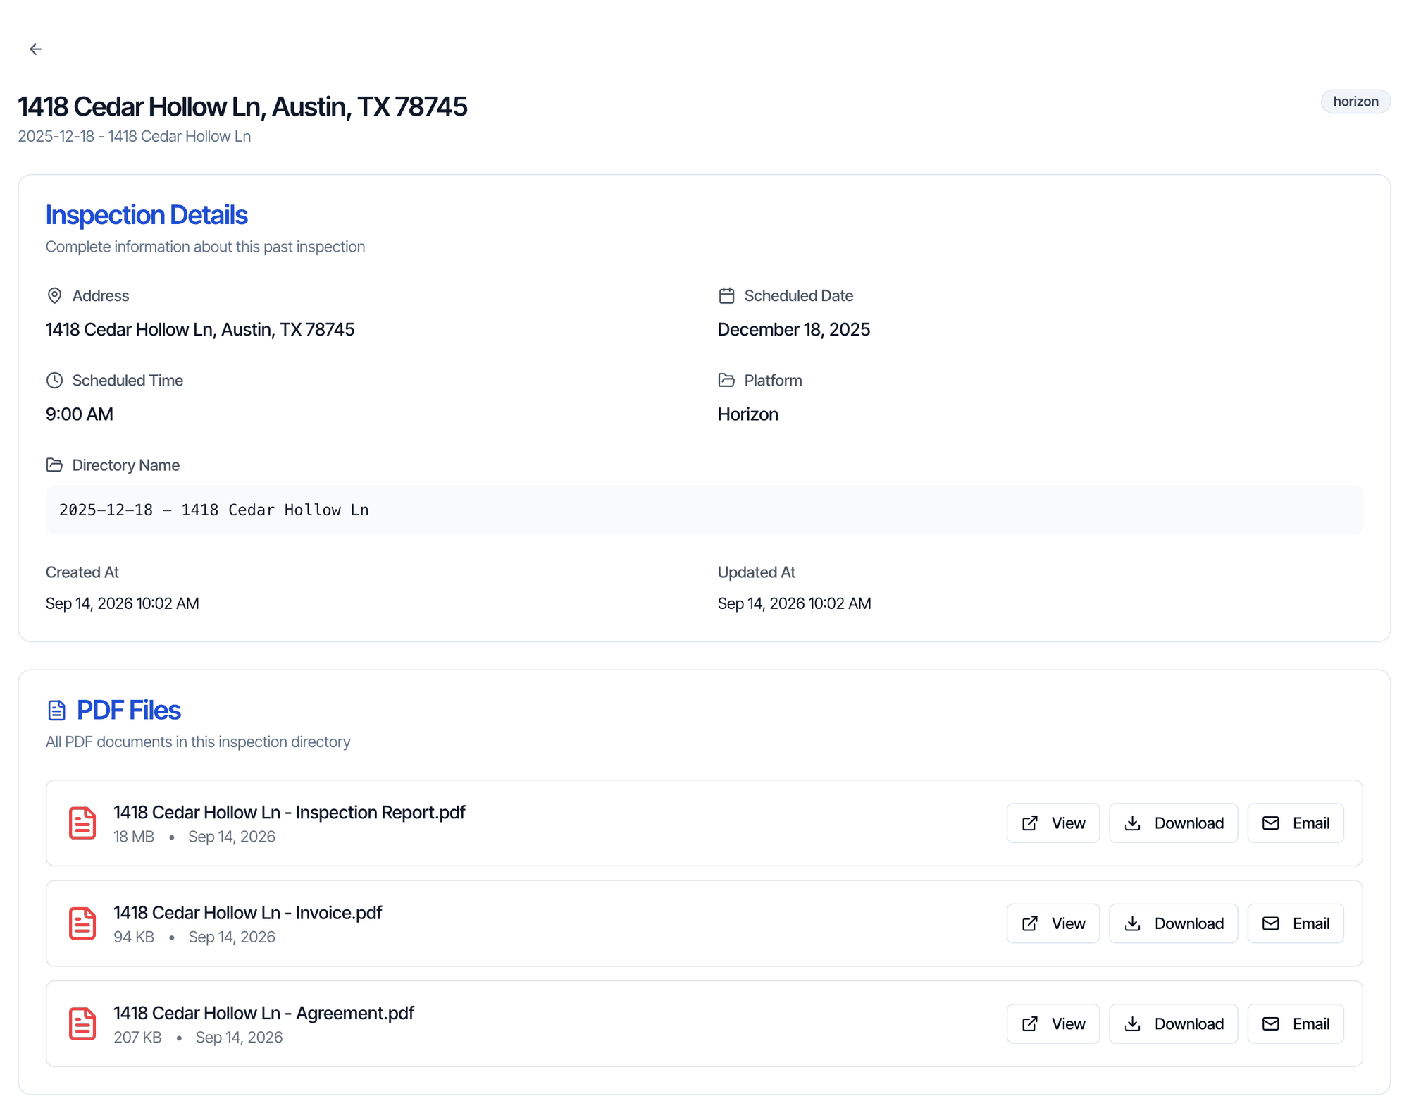1409x1113 pixels.
Task: Click the folder icon beside Platform
Action: pyautogui.click(x=726, y=380)
